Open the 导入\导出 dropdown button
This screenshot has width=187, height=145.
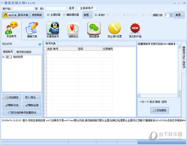coord(32,97)
